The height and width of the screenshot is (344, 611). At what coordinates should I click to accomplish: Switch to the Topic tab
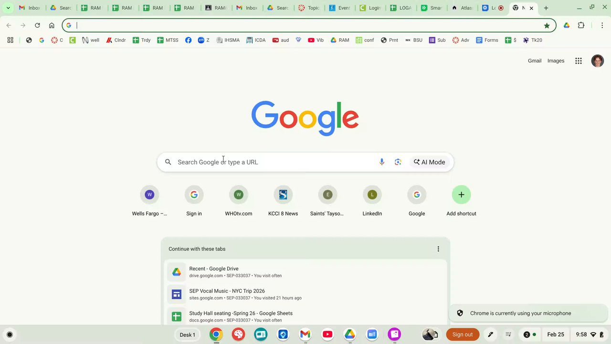click(309, 8)
